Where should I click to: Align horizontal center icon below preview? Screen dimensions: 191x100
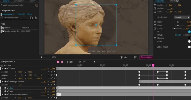(x=126, y=57)
